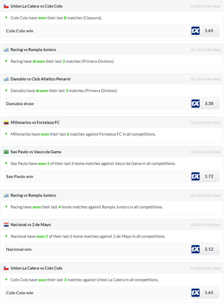224x303 pixels.
Task: Click the Chile flag above Colo Colo's 8-match streak
Action: (x=6, y=6)
